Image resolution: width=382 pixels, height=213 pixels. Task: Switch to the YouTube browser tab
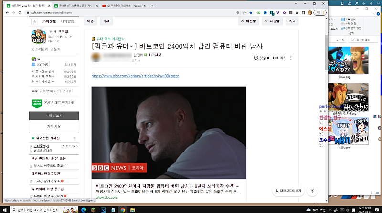(x=124, y=6)
